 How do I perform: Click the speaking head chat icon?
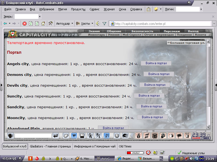tap(11, 136)
